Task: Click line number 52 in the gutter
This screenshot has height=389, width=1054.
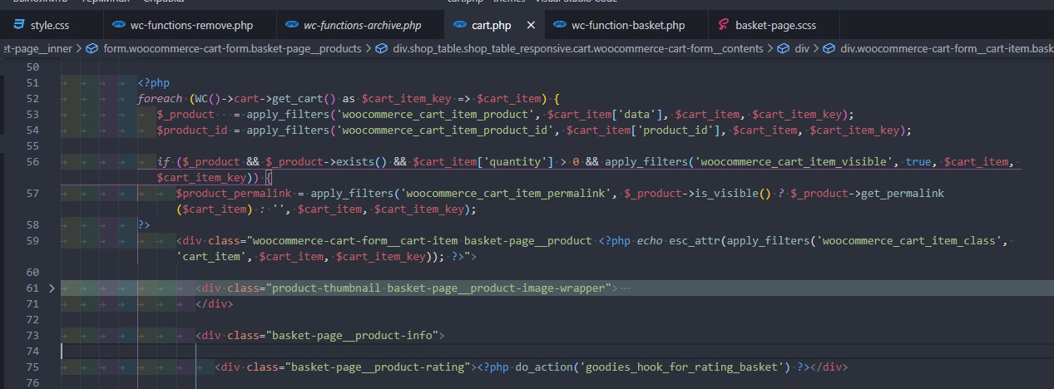Action: [33, 98]
